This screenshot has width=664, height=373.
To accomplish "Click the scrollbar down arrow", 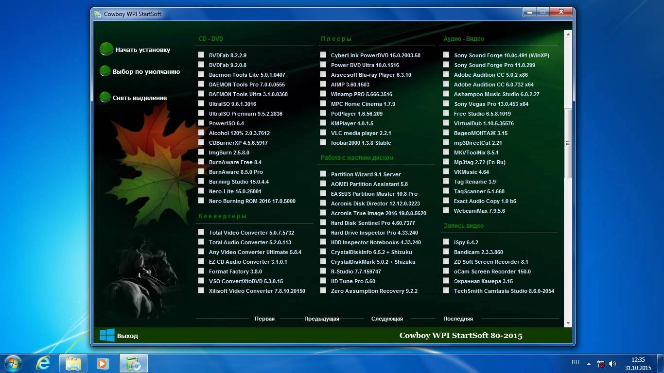I will point(568,322).
